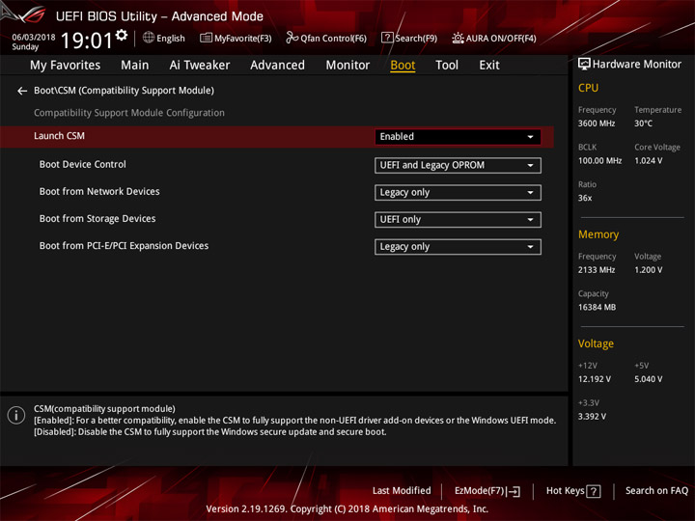Viewport: 695px width, 521px height.
Task: Click the Memory frequency 2133 MHz value
Action: 597,270
